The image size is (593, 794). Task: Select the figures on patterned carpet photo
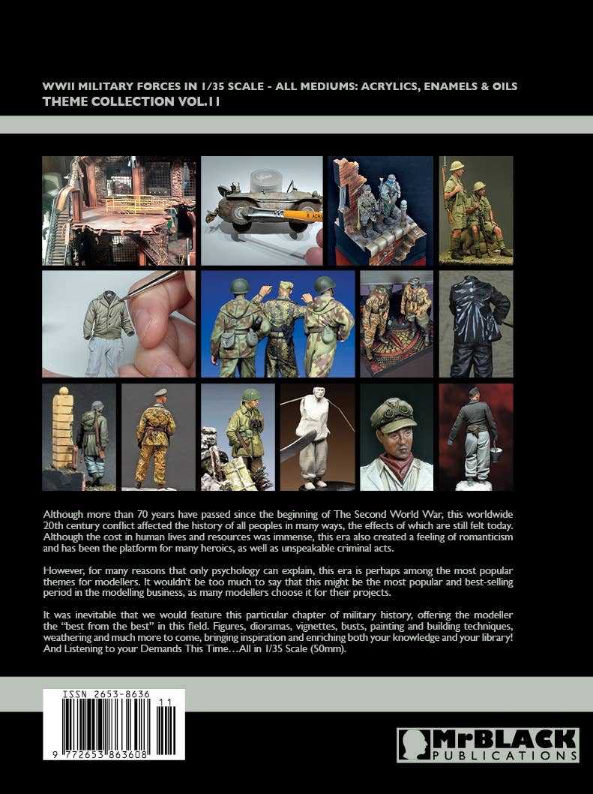point(396,323)
